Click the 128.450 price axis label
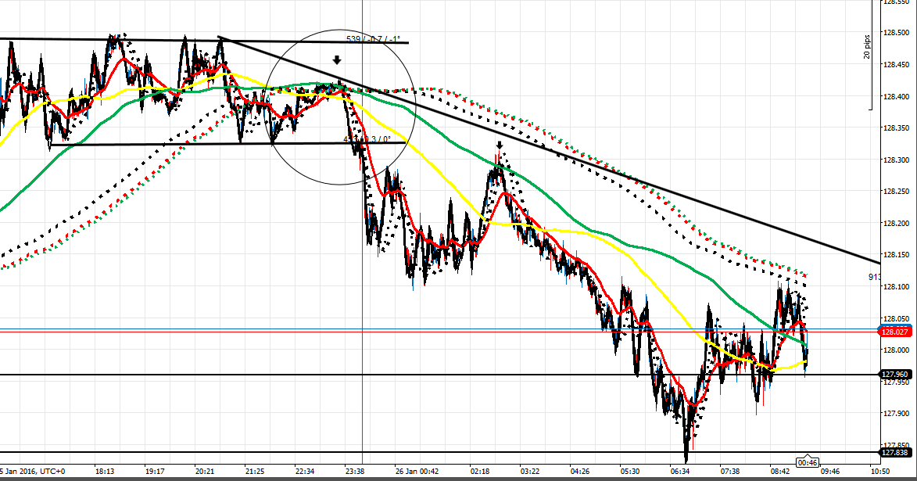 (x=895, y=65)
